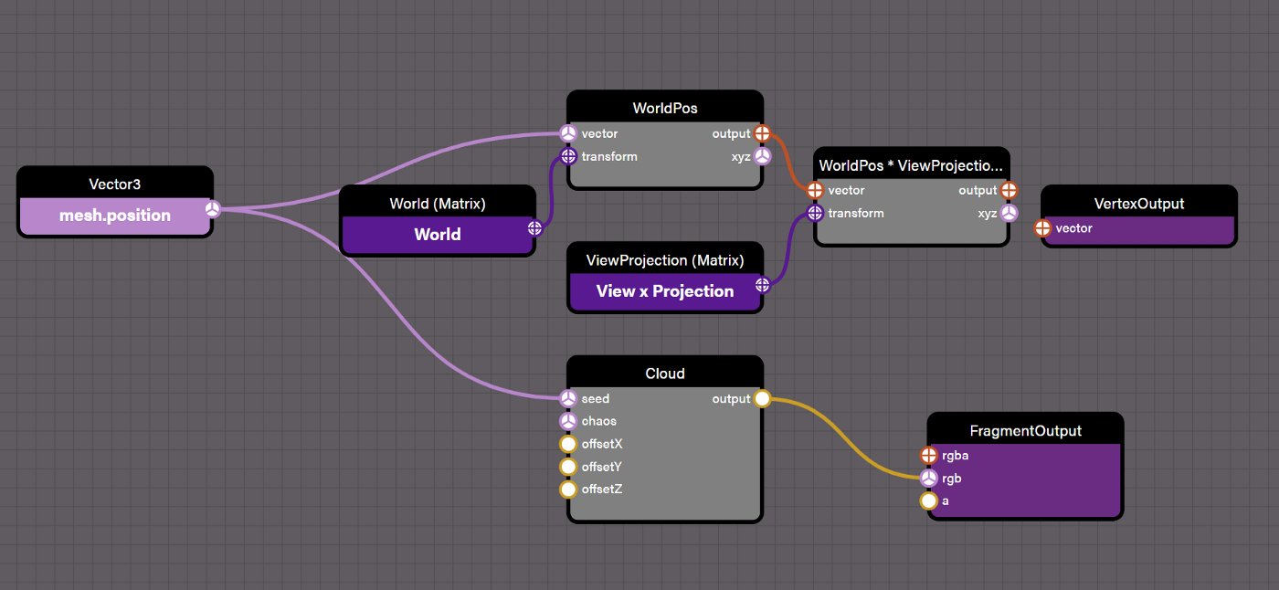Select the Vector3 node header
Image resolution: width=1279 pixels, height=590 pixels.
[x=115, y=184]
